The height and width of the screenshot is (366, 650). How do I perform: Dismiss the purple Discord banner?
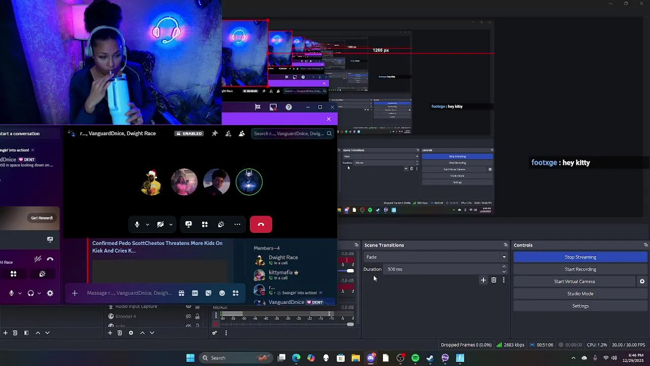(x=329, y=119)
